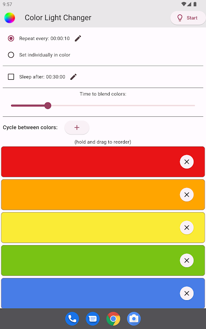The width and height of the screenshot is (206, 329).
Task: Start the color light cycle
Action: click(188, 18)
